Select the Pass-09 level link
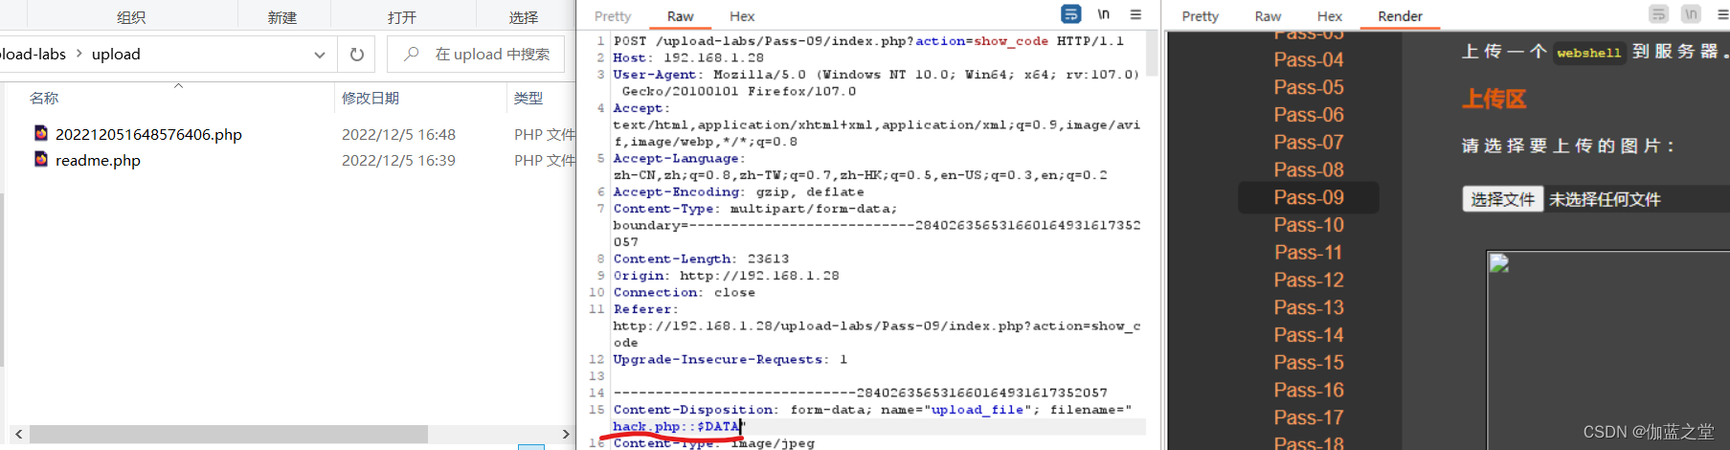Viewport: 1730px width, 450px height. [x=1309, y=197]
